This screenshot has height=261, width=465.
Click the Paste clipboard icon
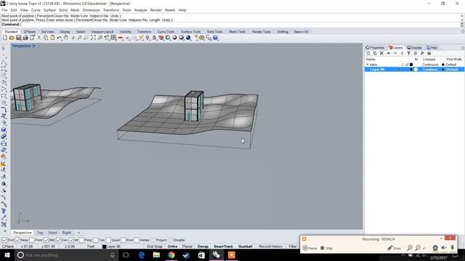tap(52, 38)
